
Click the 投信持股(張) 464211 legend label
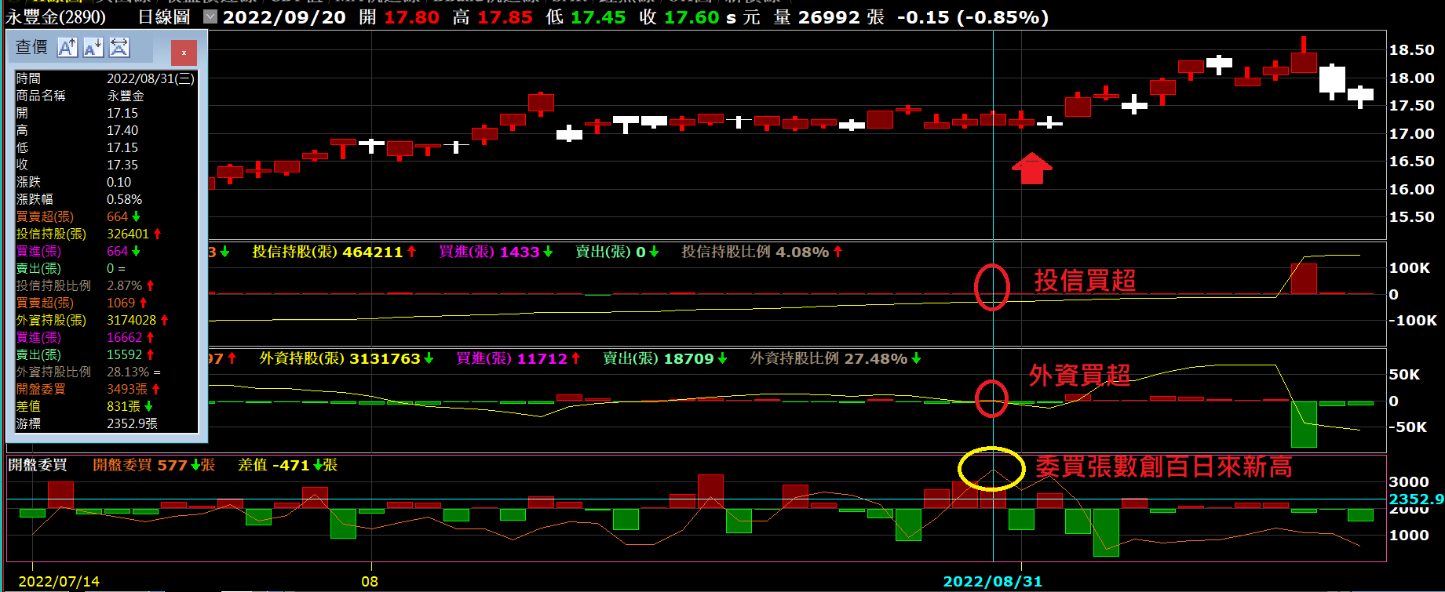tap(327, 252)
